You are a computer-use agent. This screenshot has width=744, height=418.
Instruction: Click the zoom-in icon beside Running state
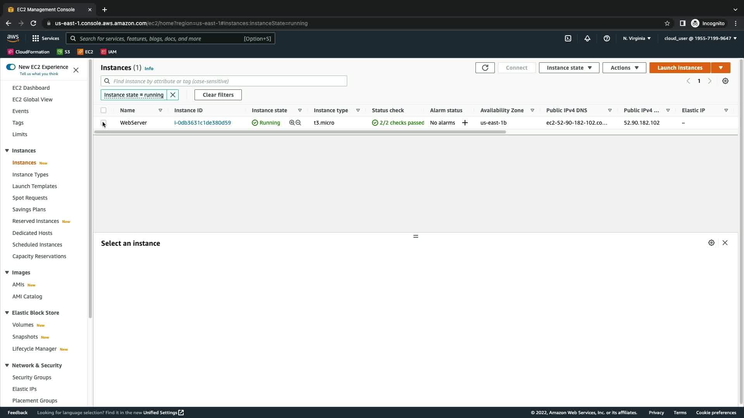click(292, 123)
